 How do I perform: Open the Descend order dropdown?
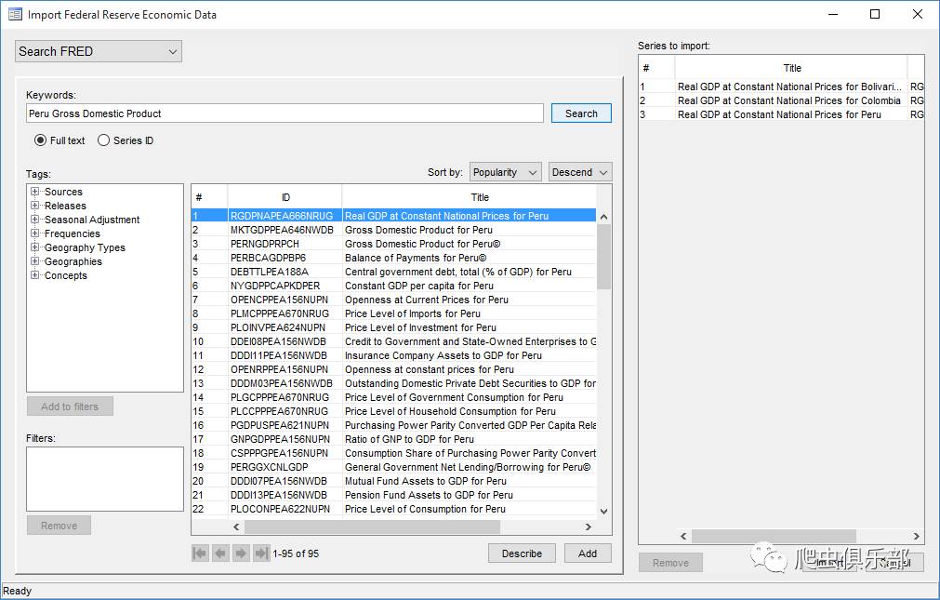click(579, 172)
